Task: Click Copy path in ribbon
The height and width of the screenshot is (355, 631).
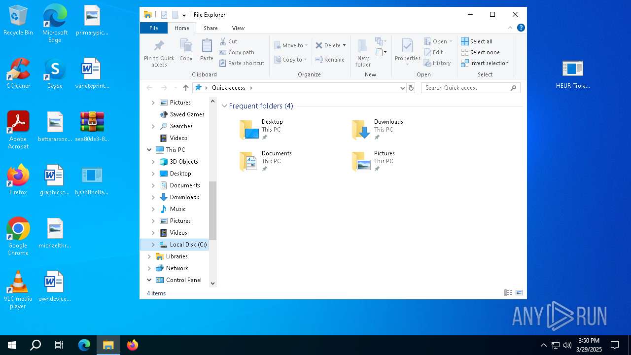Action: coord(237,52)
